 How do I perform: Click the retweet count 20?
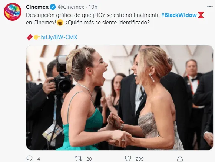tap(89, 159)
